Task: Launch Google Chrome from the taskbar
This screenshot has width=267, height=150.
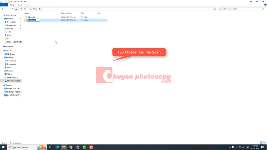Action: coord(71,147)
